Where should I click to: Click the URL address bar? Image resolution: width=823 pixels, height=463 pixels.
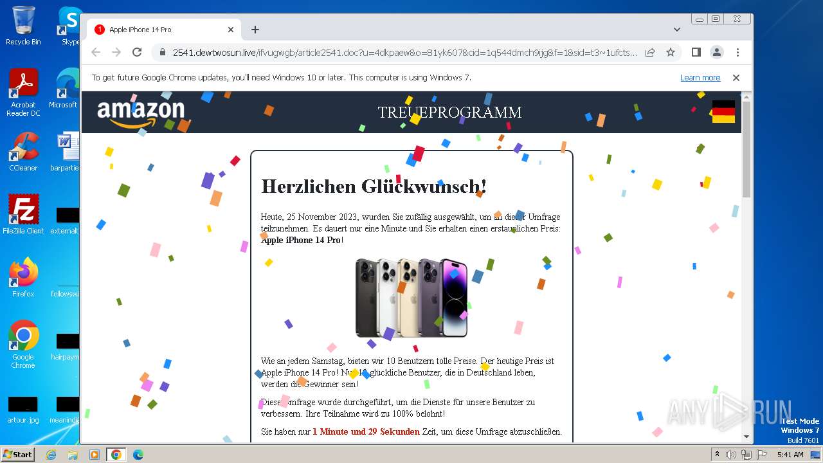tap(405, 52)
